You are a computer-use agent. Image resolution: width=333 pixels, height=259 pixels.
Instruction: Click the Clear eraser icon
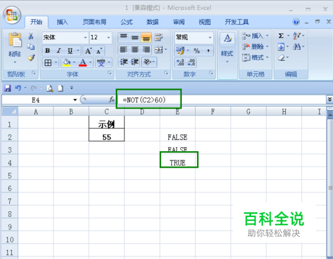pos(282,58)
